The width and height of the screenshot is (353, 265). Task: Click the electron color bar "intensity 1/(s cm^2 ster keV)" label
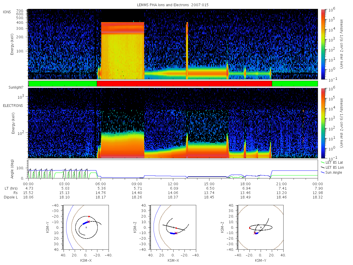(342, 123)
